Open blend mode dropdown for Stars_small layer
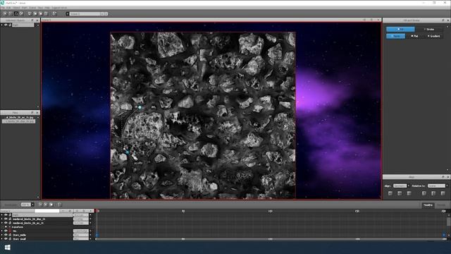 click(81, 238)
